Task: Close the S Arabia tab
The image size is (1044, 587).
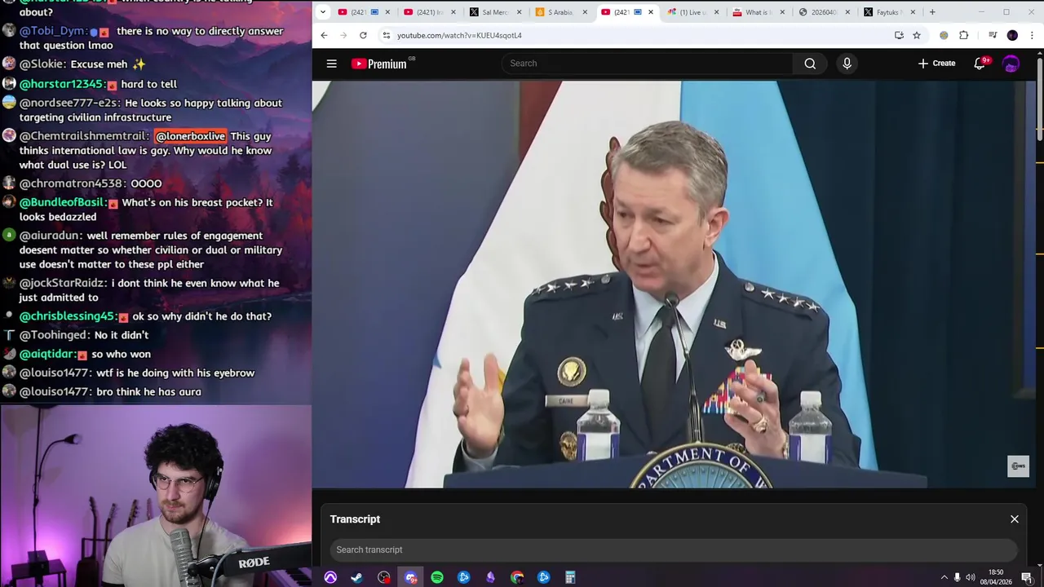Action: pos(585,12)
